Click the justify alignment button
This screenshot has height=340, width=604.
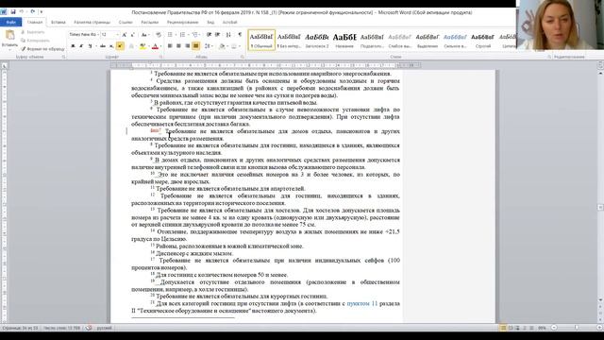click(x=195, y=46)
